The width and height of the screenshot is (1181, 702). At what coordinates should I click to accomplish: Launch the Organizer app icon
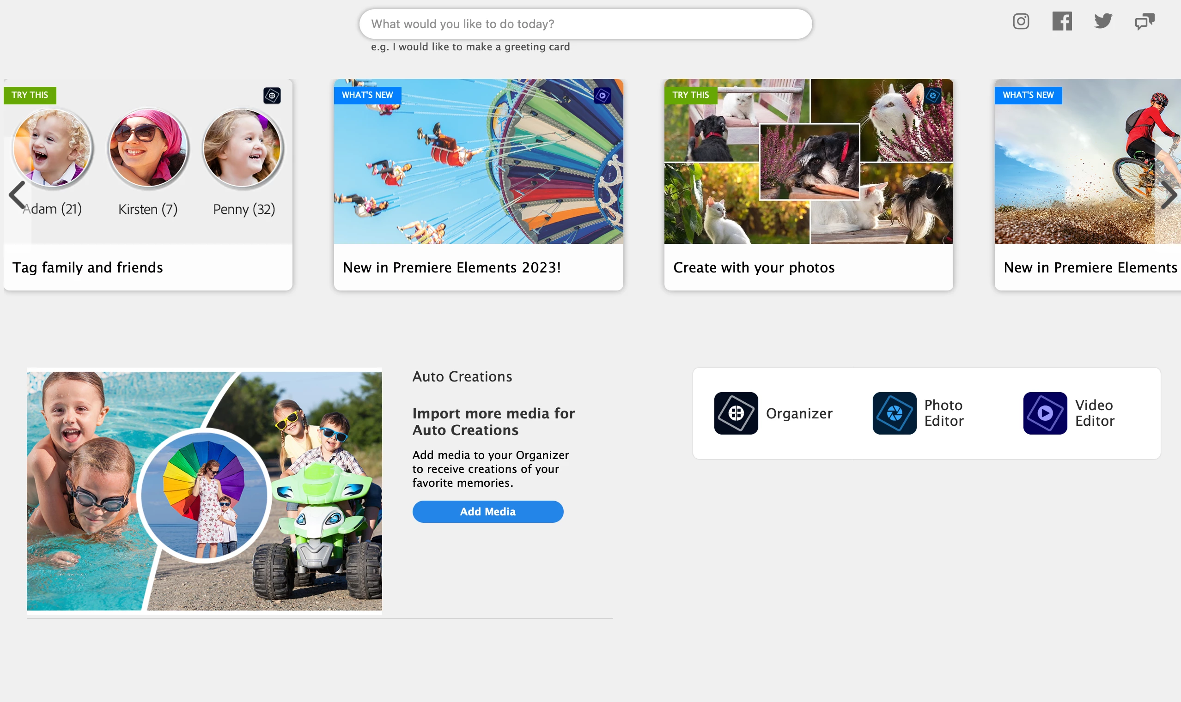(x=736, y=413)
